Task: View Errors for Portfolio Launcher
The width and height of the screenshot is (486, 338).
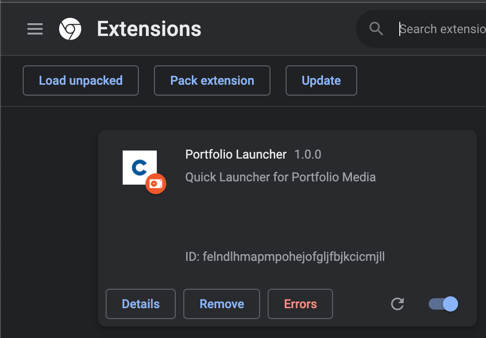Action: click(300, 304)
